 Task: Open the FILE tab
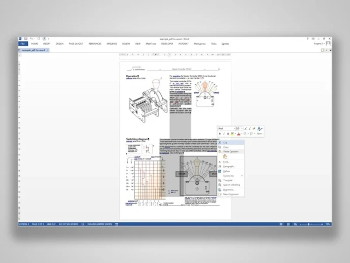[23, 44]
